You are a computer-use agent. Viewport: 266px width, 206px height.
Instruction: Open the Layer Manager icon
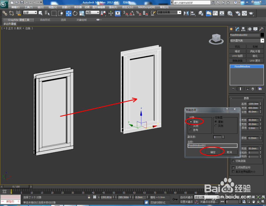(x=201, y=13)
